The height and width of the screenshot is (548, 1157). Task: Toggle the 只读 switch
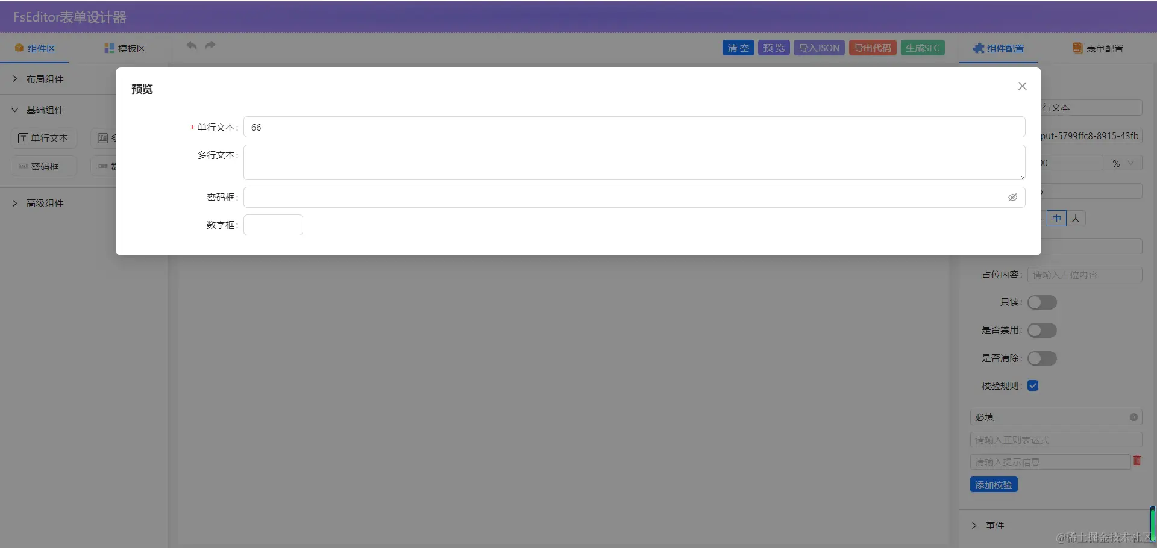(1042, 302)
